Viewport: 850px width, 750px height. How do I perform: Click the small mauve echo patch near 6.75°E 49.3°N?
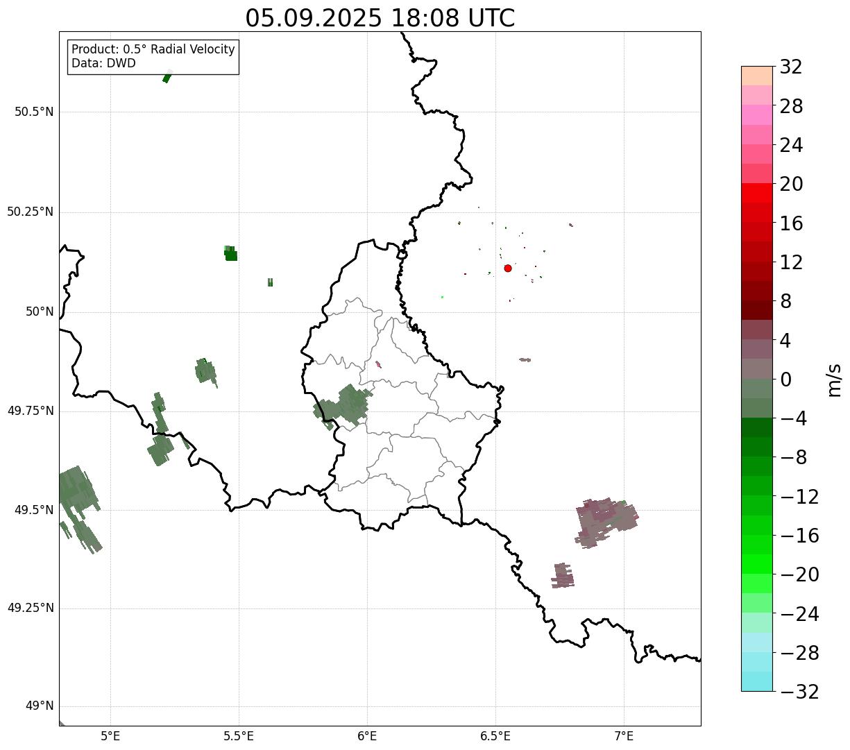563,576
